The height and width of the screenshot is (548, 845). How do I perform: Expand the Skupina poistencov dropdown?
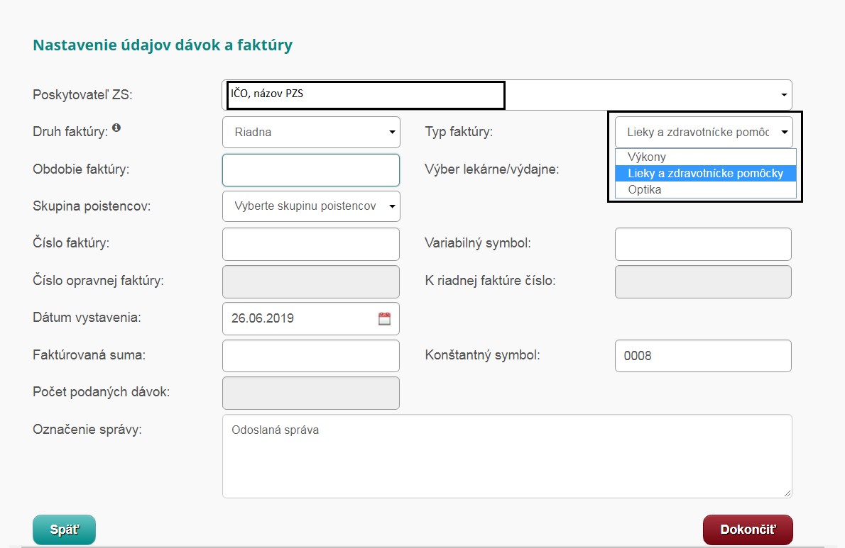311,206
